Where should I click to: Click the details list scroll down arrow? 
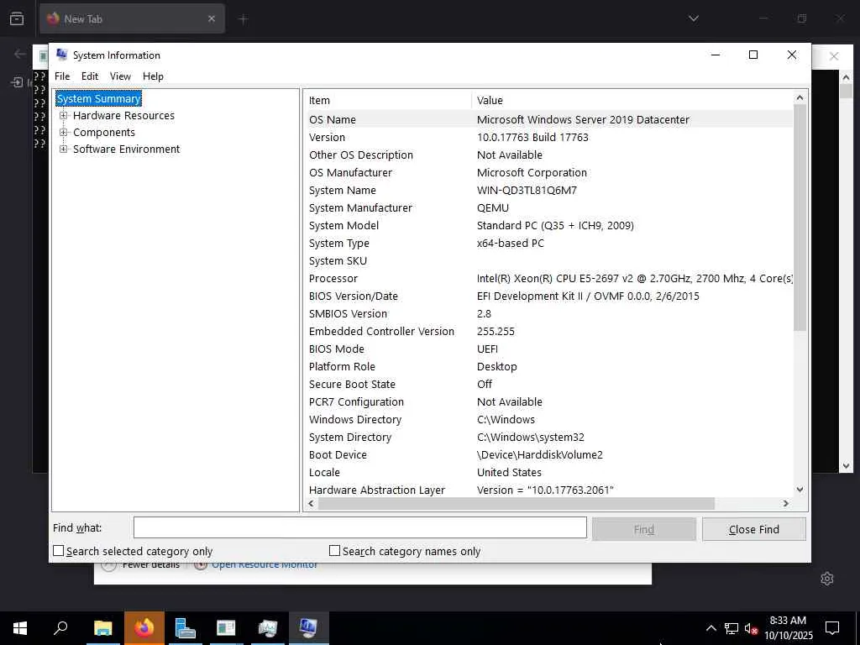[x=800, y=490]
